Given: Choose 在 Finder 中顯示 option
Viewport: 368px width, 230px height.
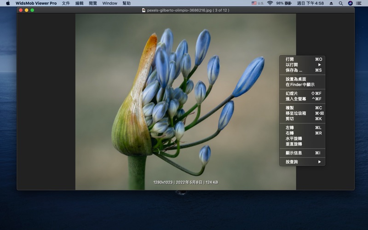Looking at the screenshot, I should [300, 85].
